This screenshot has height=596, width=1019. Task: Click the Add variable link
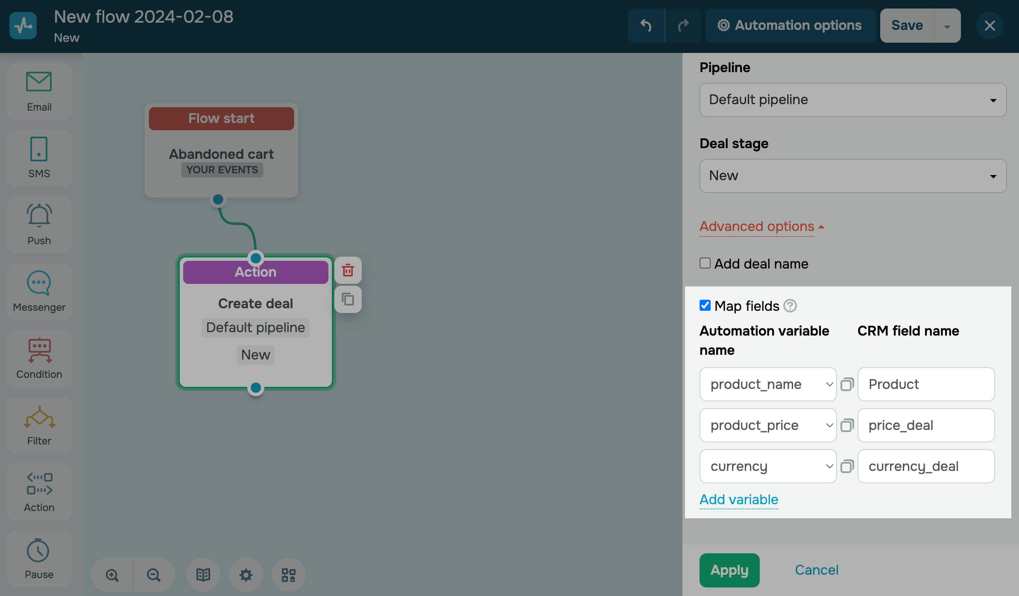[x=739, y=500]
